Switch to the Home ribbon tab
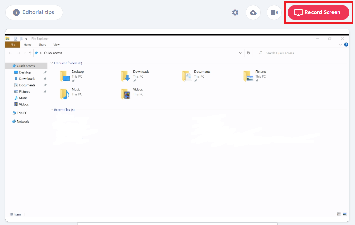The image size is (355, 225). tap(28, 45)
